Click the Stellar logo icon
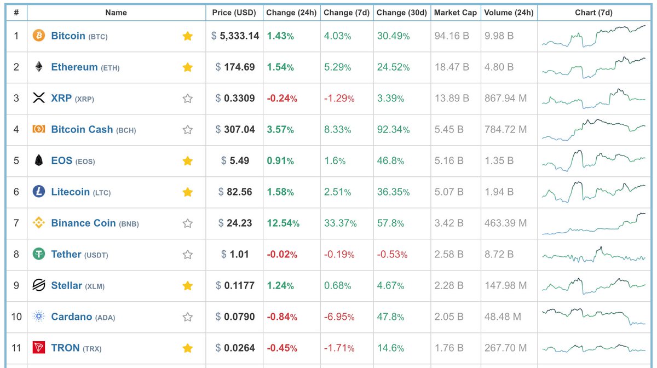Image resolution: width=657 pixels, height=368 pixels. tap(38, 286)
